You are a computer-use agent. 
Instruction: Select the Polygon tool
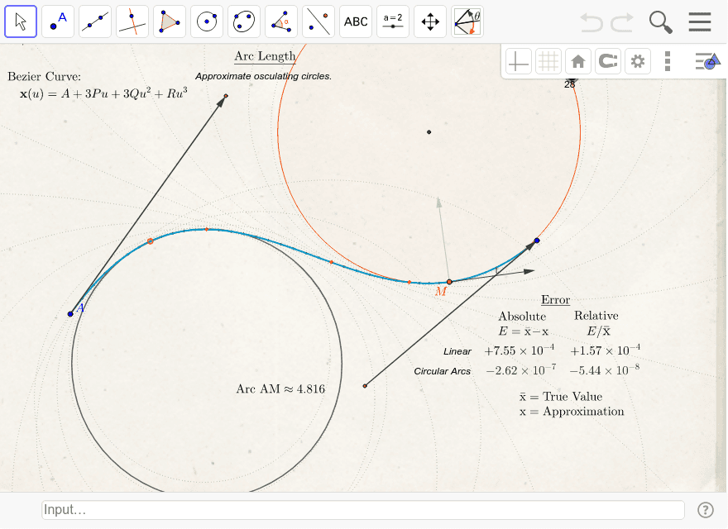coord(170,21)
